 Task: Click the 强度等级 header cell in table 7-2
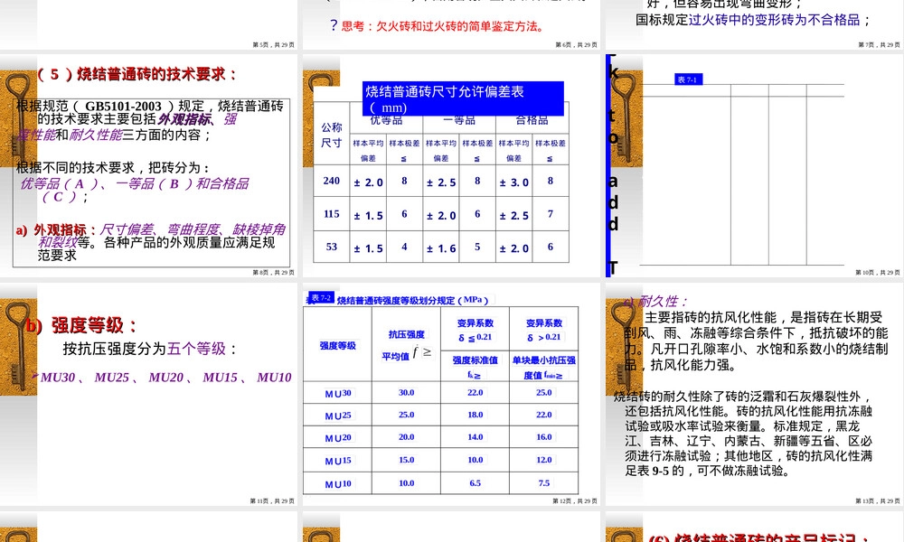coord(338,346)
